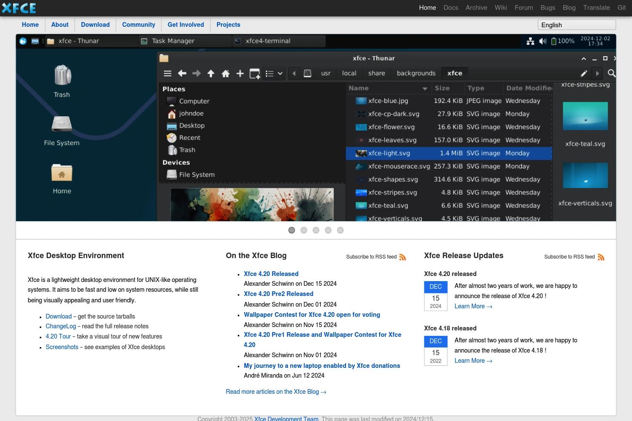Open the ChangeLog link

click(x=61, y=326)
